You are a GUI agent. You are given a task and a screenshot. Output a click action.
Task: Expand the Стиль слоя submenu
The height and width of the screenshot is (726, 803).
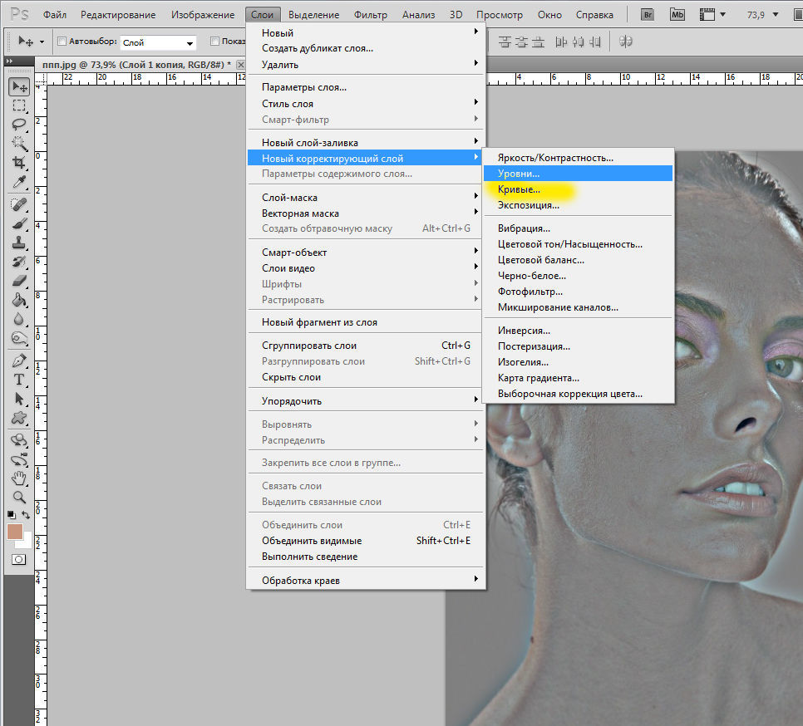(x=366, y=103)
